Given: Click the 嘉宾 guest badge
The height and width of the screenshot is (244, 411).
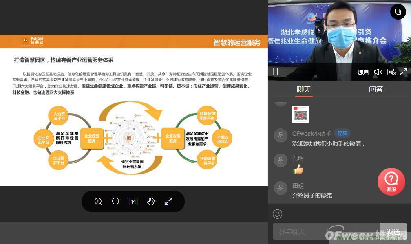Looking at the screenshot, I should click(342, 133).
